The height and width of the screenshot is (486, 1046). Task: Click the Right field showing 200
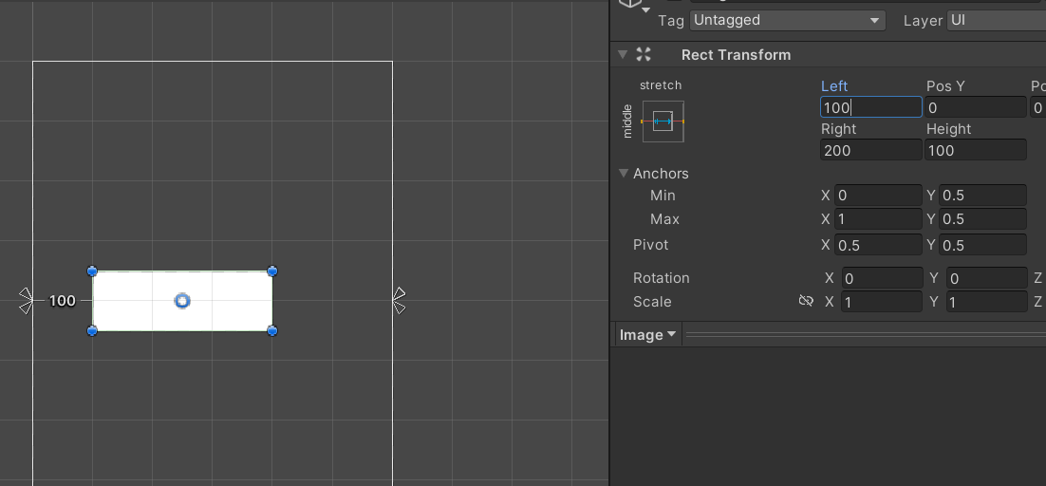click(x=870, y=150)
